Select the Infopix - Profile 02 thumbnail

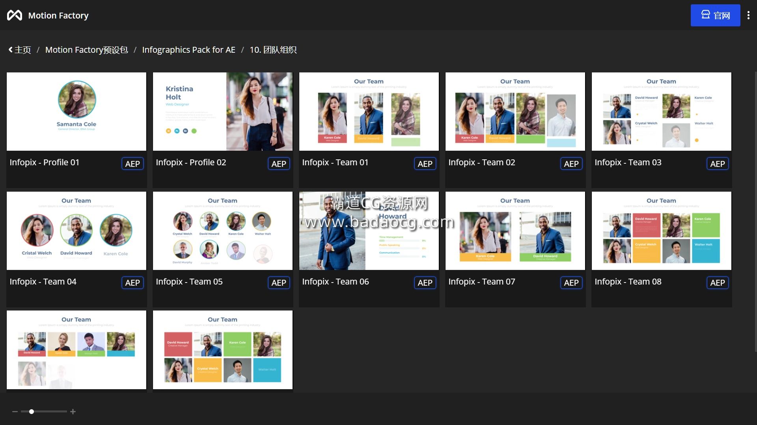click(x=223, y=111)
